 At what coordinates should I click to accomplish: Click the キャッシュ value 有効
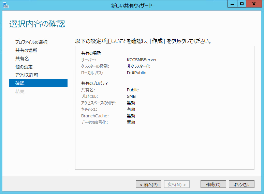[x=131, y=109]
